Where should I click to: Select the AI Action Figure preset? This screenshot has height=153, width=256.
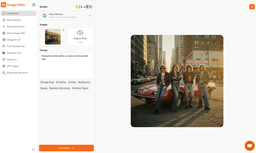tap(80, 88)
